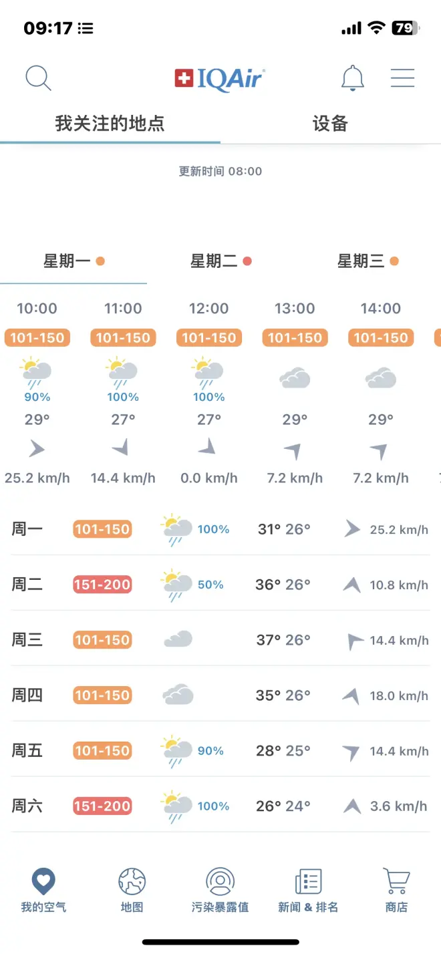Screen dimensions: 441x954
Task: Tap the 周二 red 151-200 AQI badge
Action: 102,585
